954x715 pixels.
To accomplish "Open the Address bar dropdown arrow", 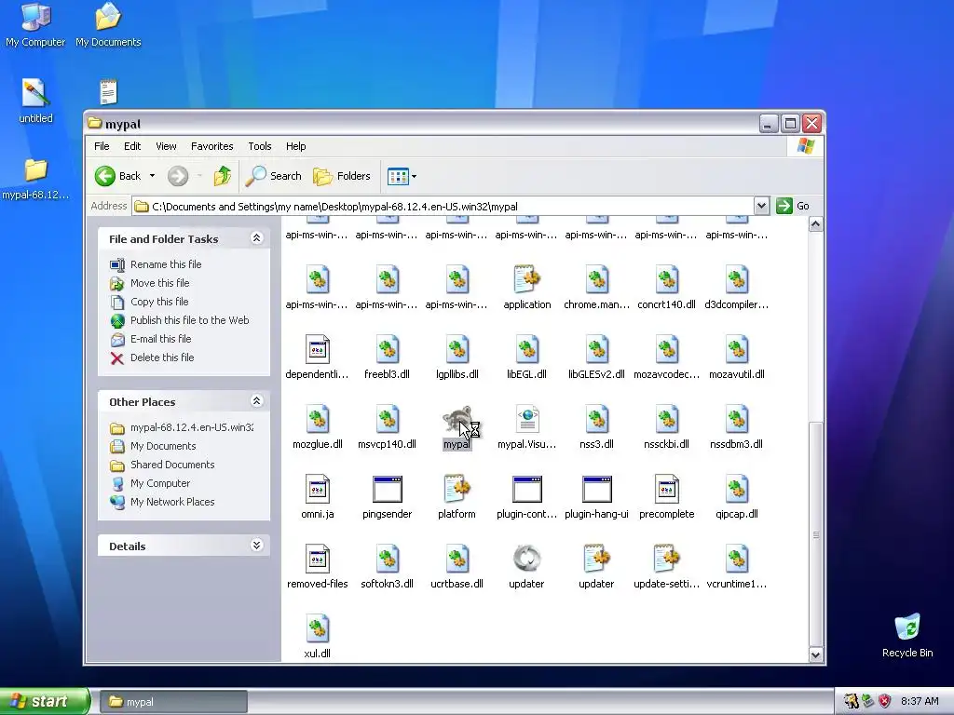I will 761,206.
